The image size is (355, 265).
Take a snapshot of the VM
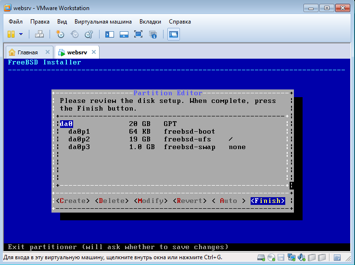pos(60,34)
